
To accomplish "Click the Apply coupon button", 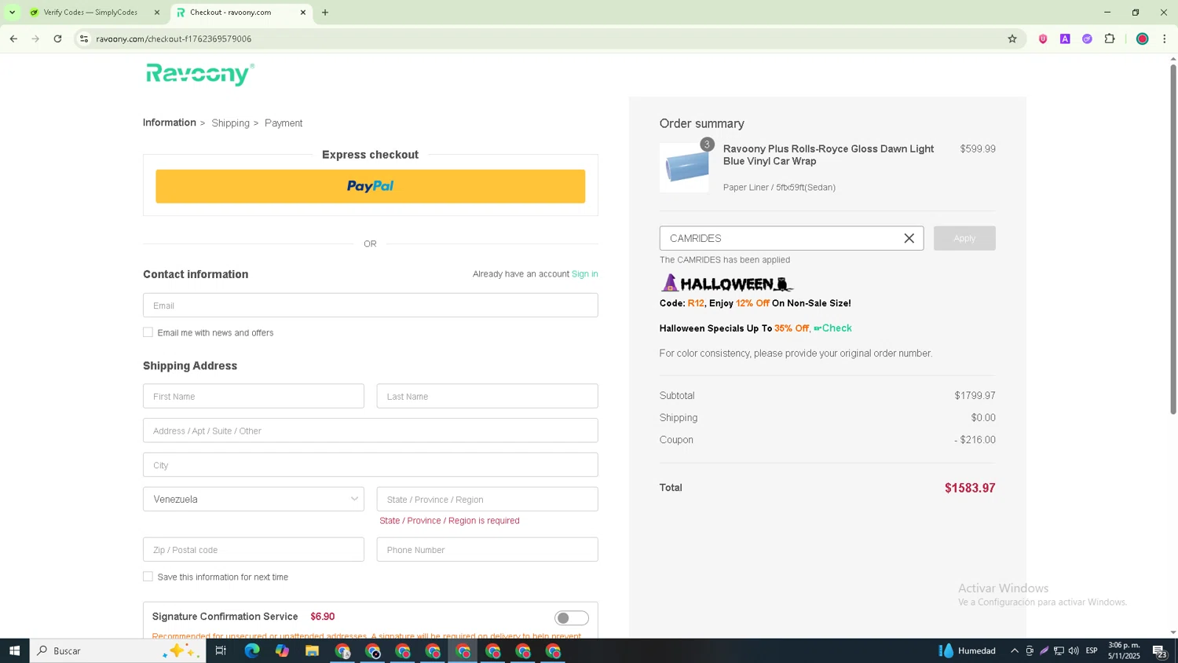I will [x=964, y=238].
